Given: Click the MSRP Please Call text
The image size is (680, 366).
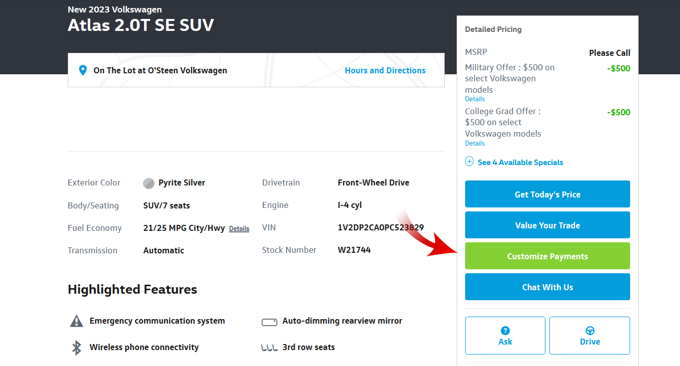Looking at the screenshot, I should click(x=610, y=53).
